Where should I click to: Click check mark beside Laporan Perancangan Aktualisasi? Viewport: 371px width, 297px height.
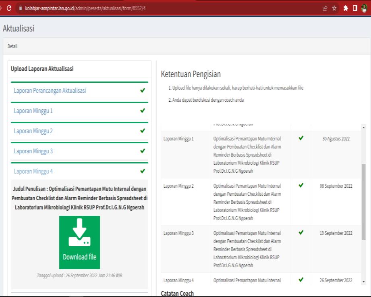click(143, 90)
